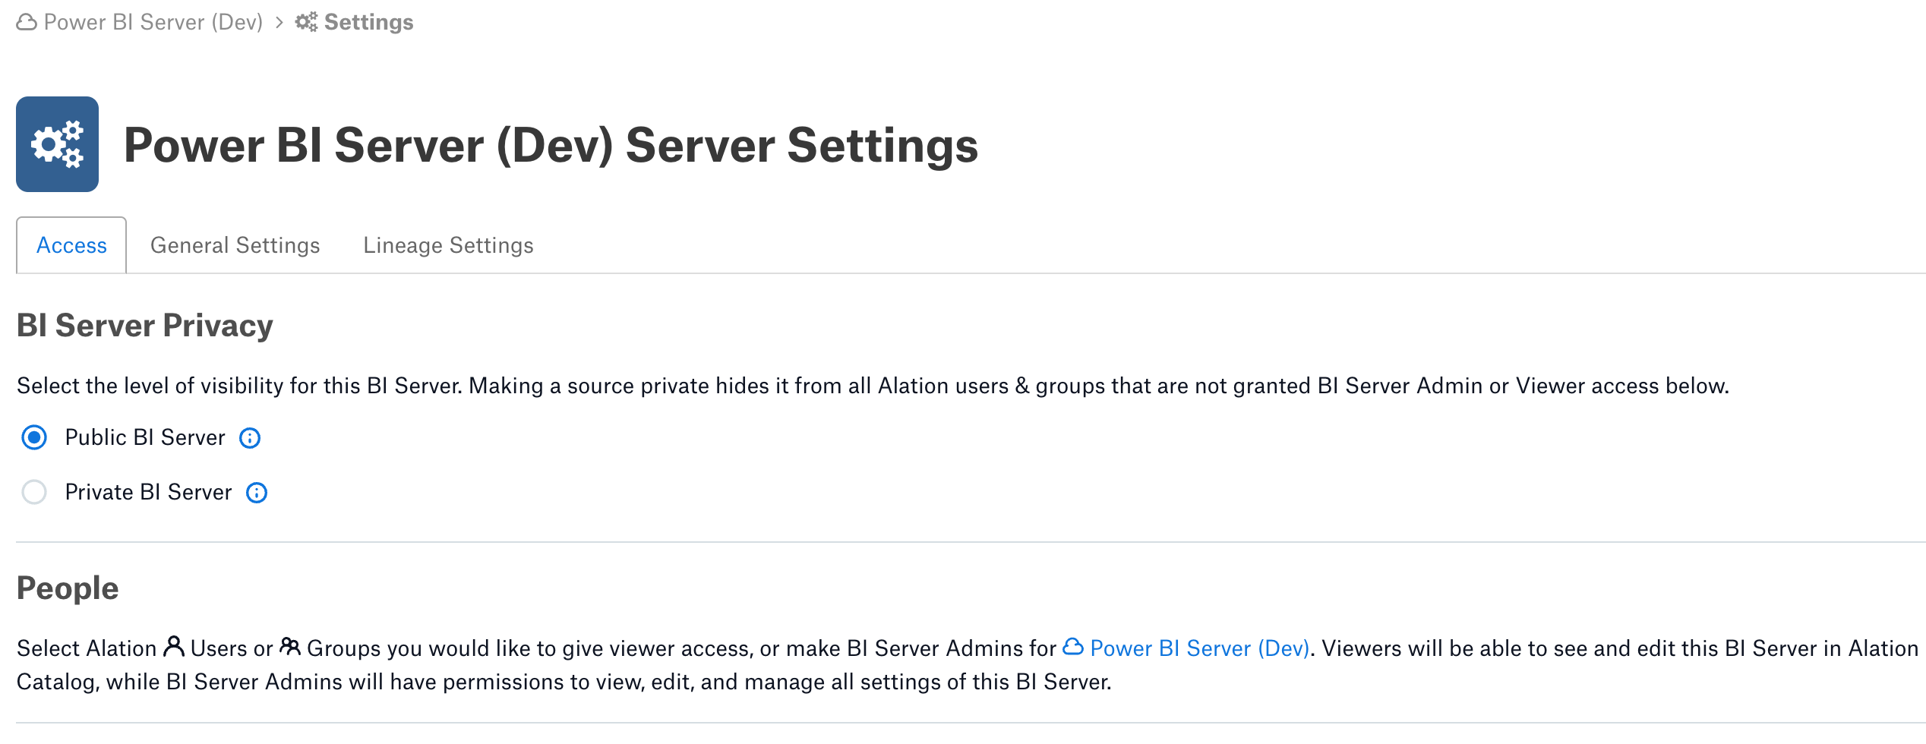
Task: Click the Power BI Server (Dev) breadcrumb
Action: point(153,22)
